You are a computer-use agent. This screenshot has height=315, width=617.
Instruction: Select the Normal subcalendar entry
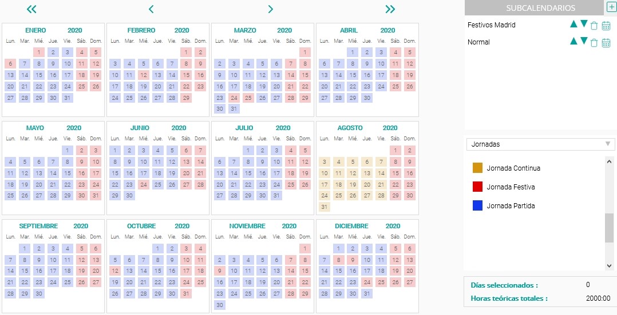(478, 42)
